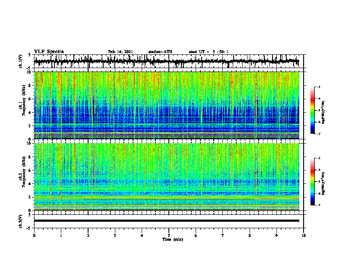Click the ch.2 spectrogram color bar
342x264 pixels.
(x=312, y=182)
